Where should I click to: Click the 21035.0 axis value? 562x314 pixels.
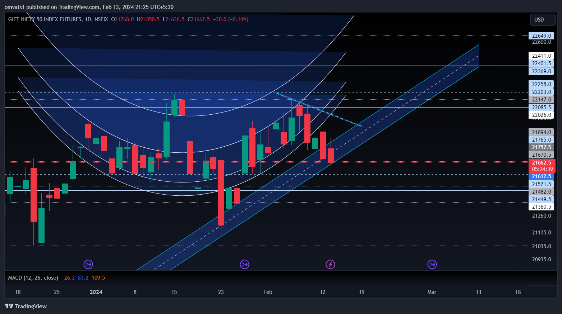click(x=542, y=246)
